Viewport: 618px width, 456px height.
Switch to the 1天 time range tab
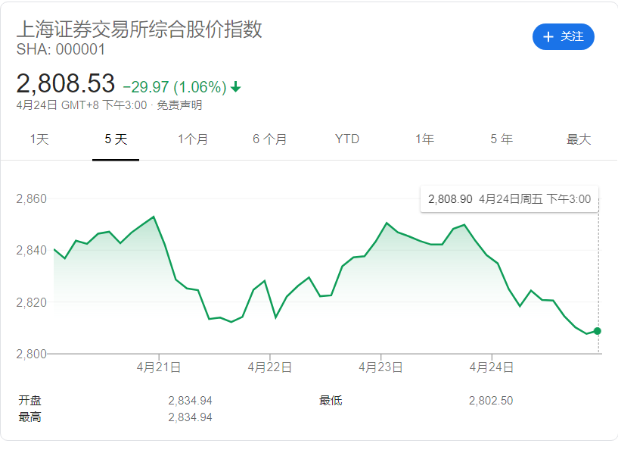click(39, 139)
